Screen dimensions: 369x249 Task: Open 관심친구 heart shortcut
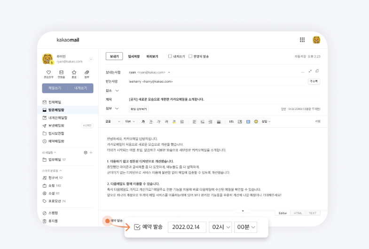(49, 74)
